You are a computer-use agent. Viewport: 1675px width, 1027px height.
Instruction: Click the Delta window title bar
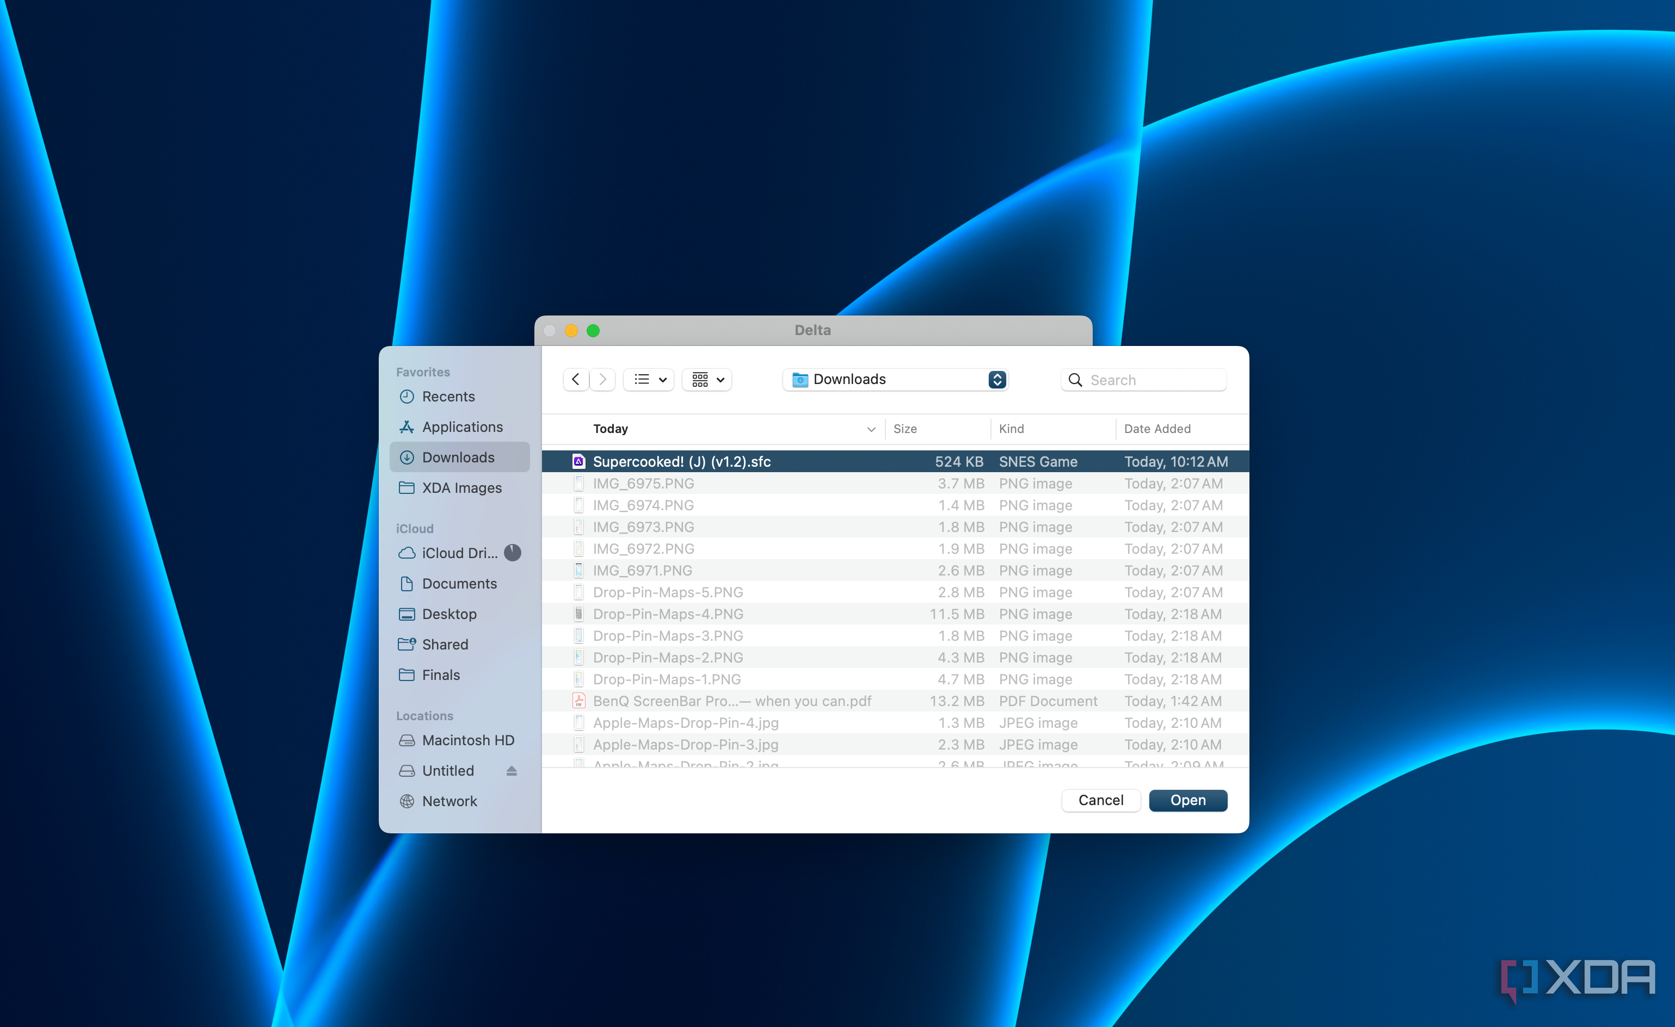(x=813, y=330)
